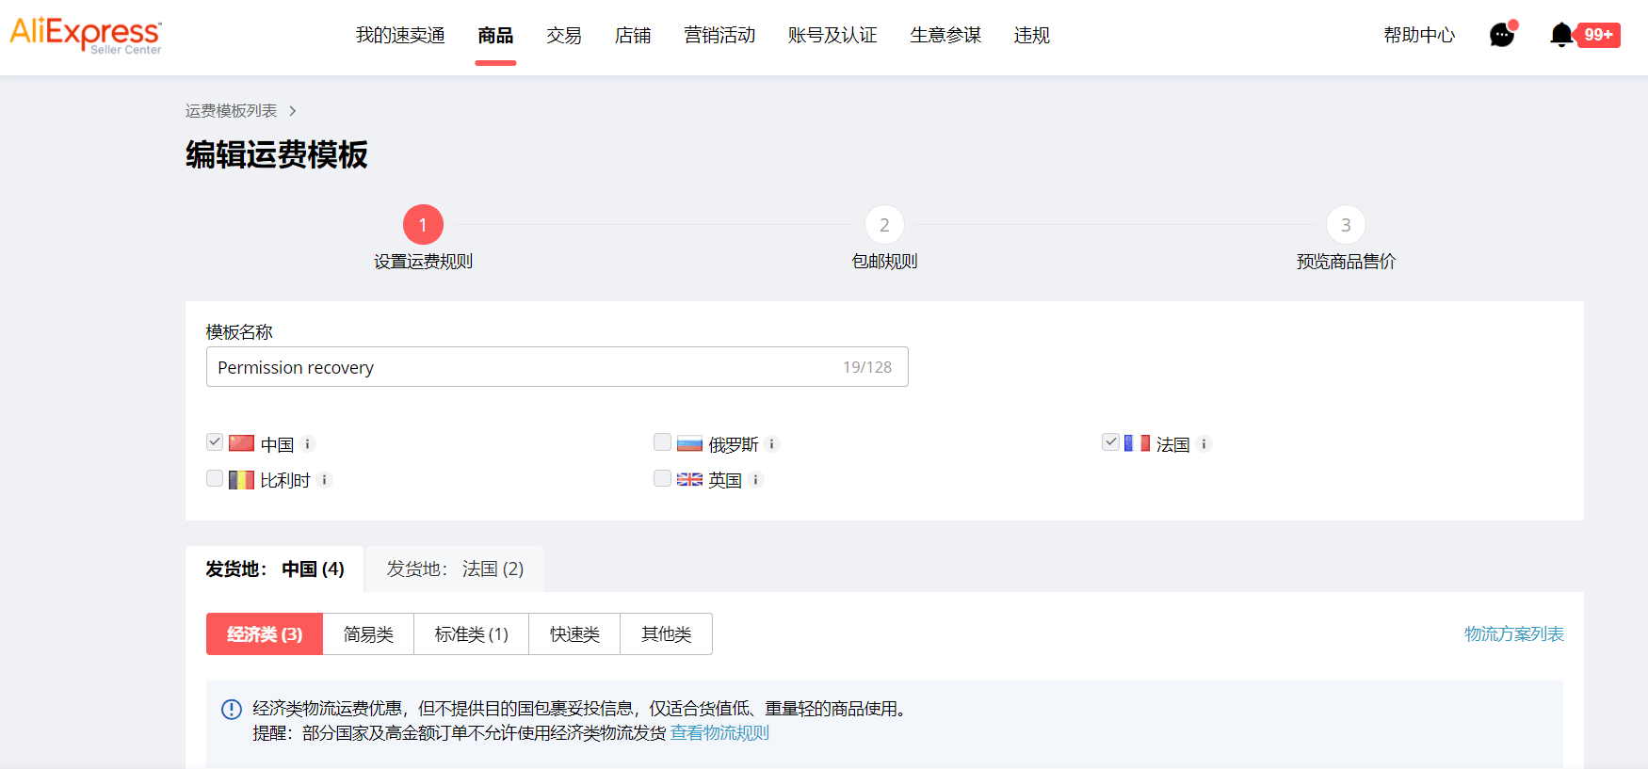Click info icon next to 中国
The width and height of the screenshot is (1648, 769).
coord(308,444)
